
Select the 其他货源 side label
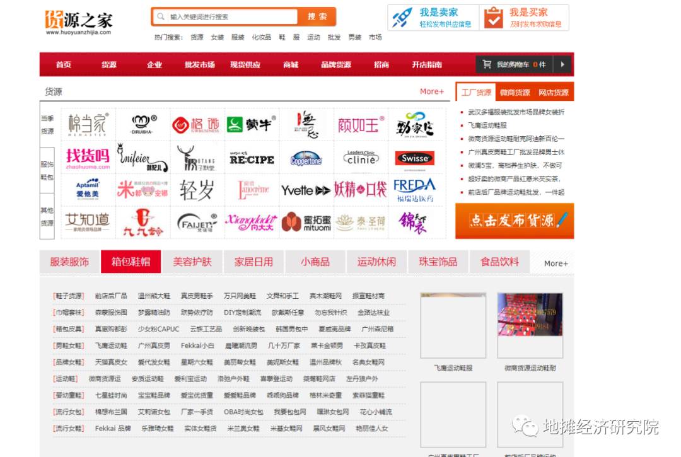pos(47,217)
